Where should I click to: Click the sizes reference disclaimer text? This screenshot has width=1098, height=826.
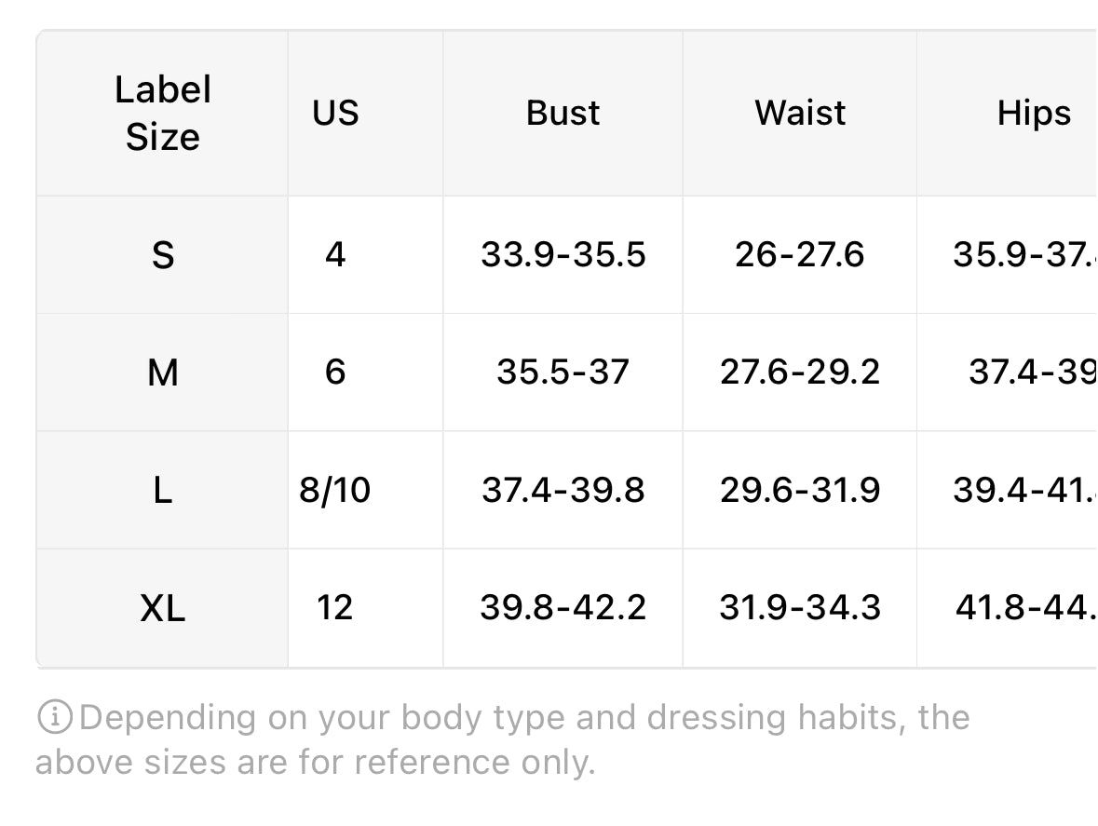503,740
